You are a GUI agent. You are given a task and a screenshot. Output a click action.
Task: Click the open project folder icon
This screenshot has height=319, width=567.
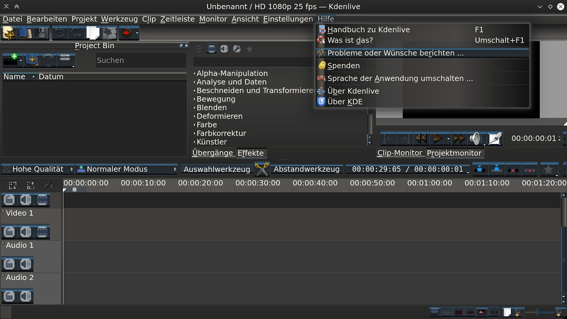coord(26,33)
